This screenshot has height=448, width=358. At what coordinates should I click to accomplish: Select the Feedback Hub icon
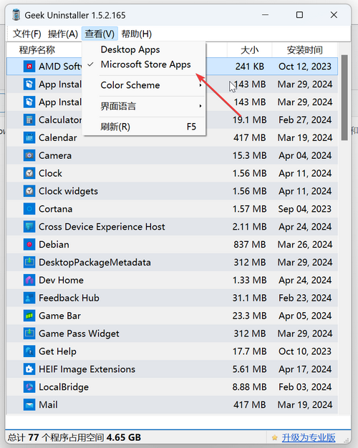coord(29,298)
